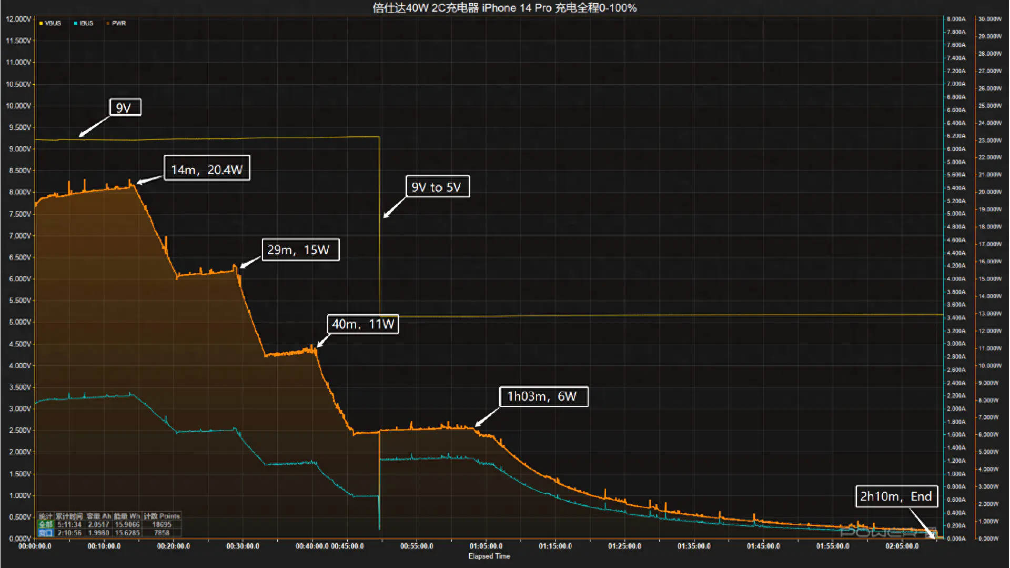Click the 能量 Wh column header
Image resolution: width=1010 pixels, height=568 pixels.
coord(127,516)
